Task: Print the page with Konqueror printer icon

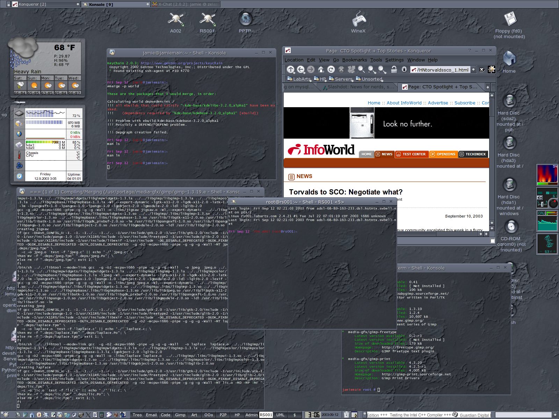Action: coord(351,69)
